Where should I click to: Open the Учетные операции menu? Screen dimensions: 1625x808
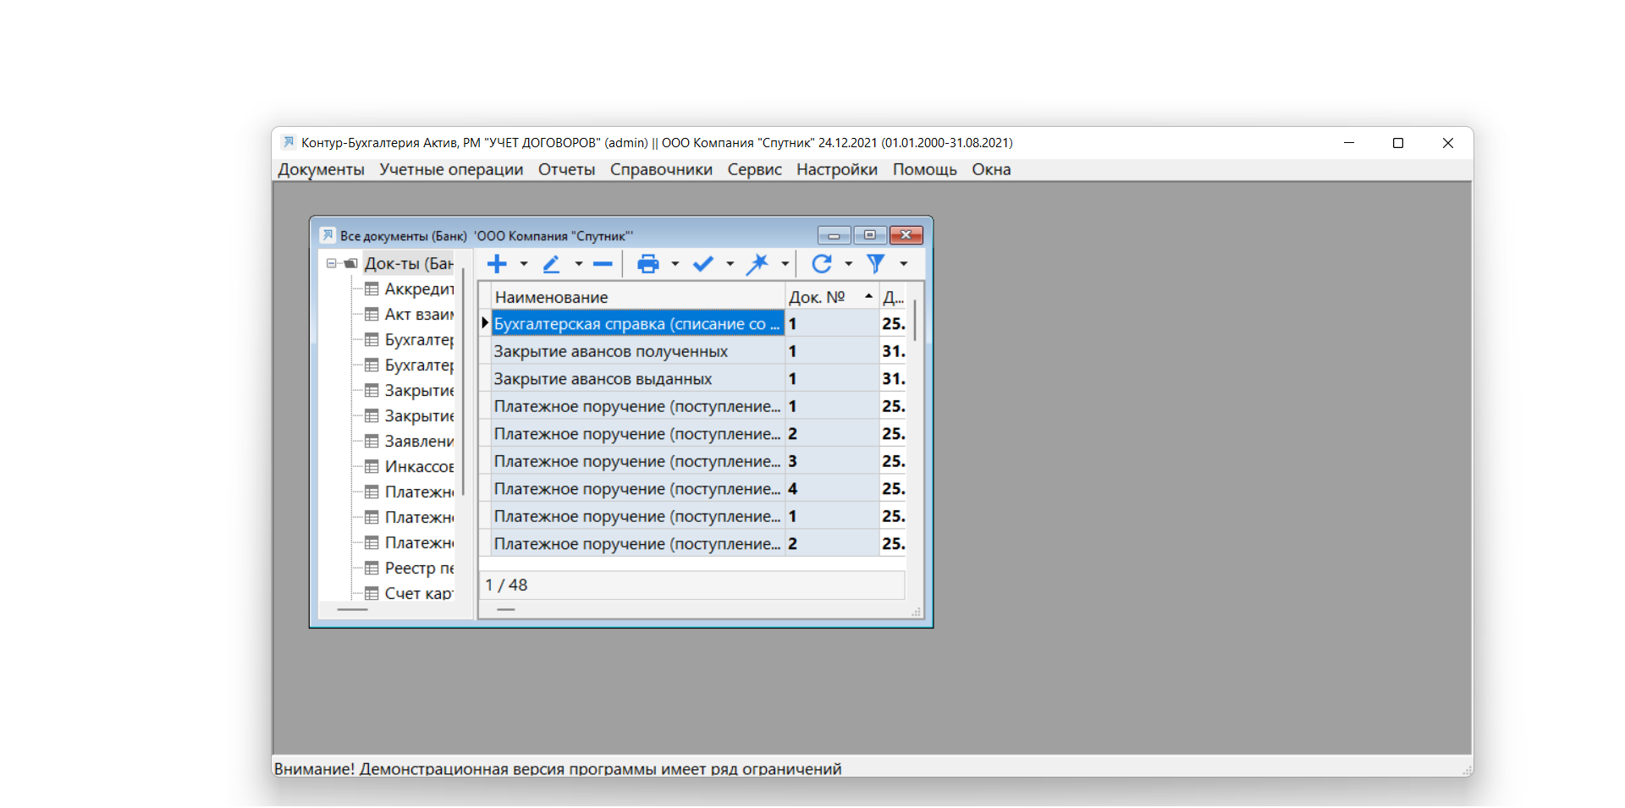451,169
